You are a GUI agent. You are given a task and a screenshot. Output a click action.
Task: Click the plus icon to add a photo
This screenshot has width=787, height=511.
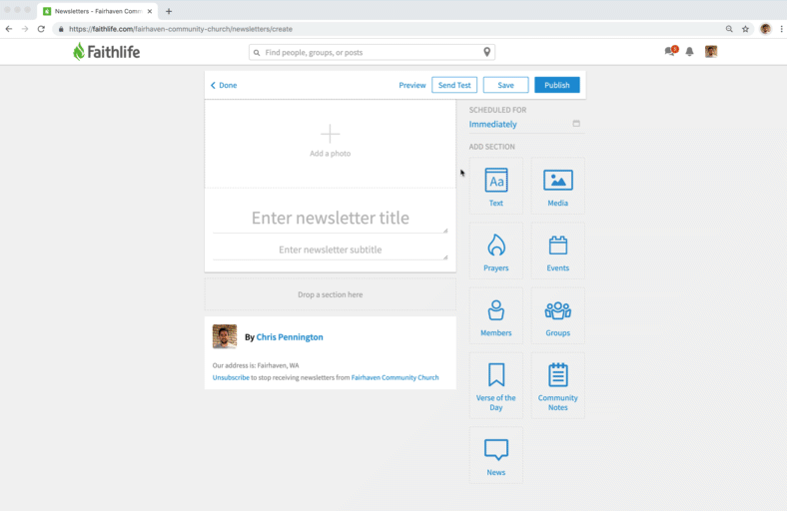click(x=330, y=134)
